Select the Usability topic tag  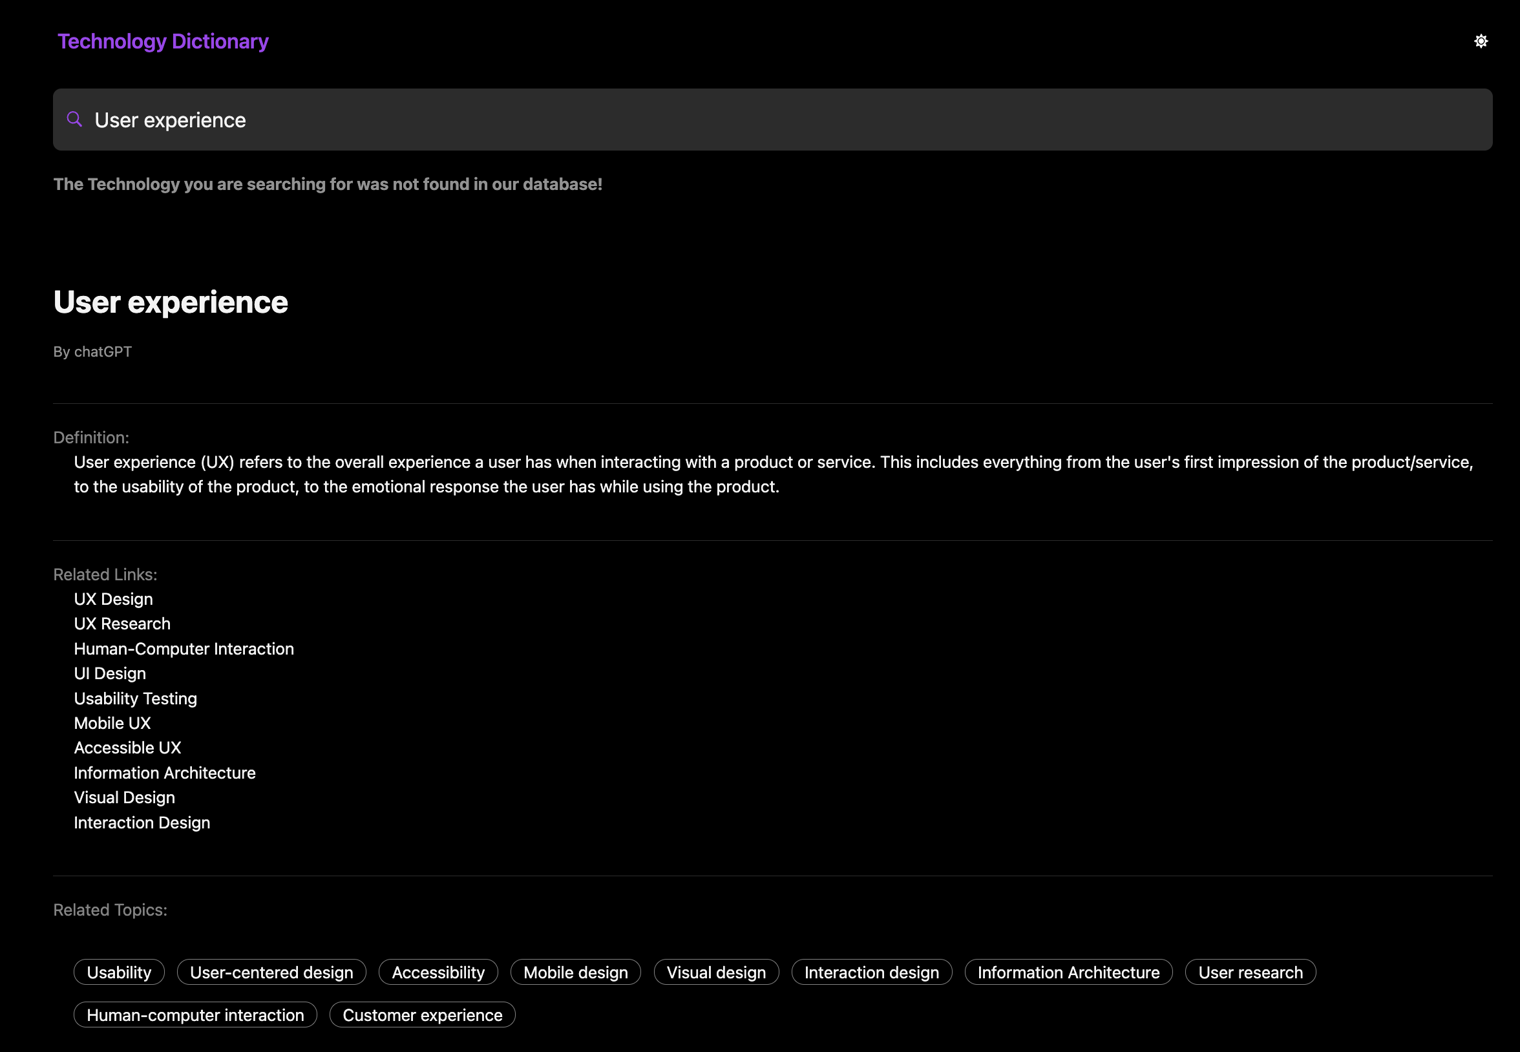pyautogui.click(x=119, y=973)
